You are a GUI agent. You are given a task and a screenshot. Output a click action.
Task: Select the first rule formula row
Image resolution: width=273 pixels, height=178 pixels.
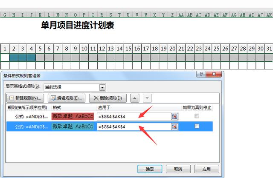31,117
